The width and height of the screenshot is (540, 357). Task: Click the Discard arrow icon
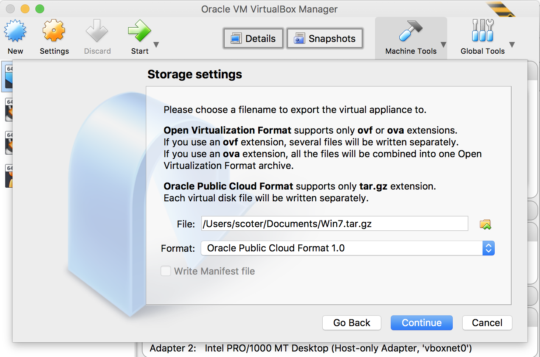(97, 31)
